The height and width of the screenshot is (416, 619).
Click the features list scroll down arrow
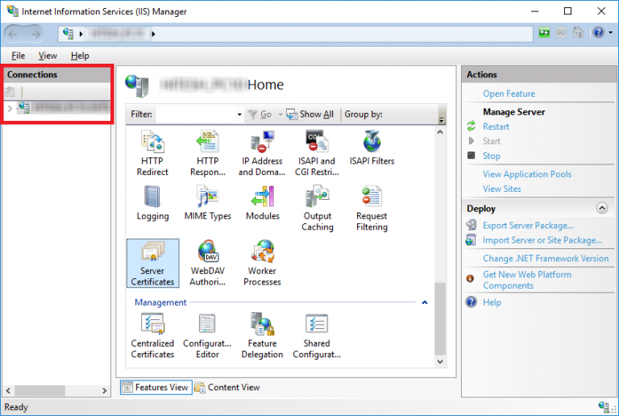[x=440, y=361]
